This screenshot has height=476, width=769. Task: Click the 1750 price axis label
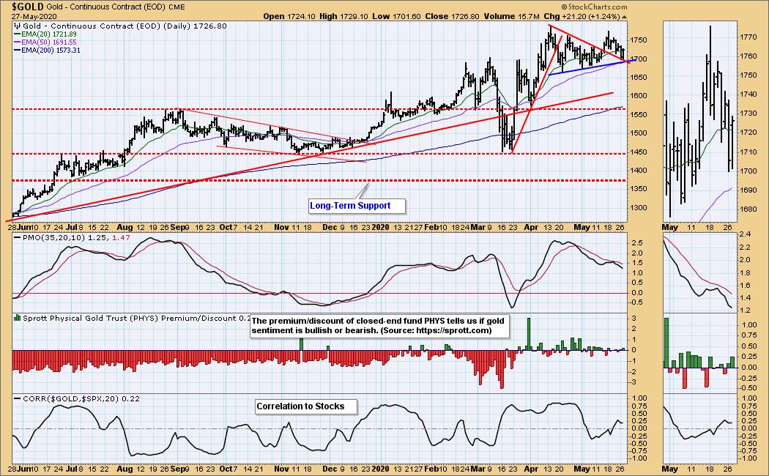pyautogui.click(x=639, y=40)
